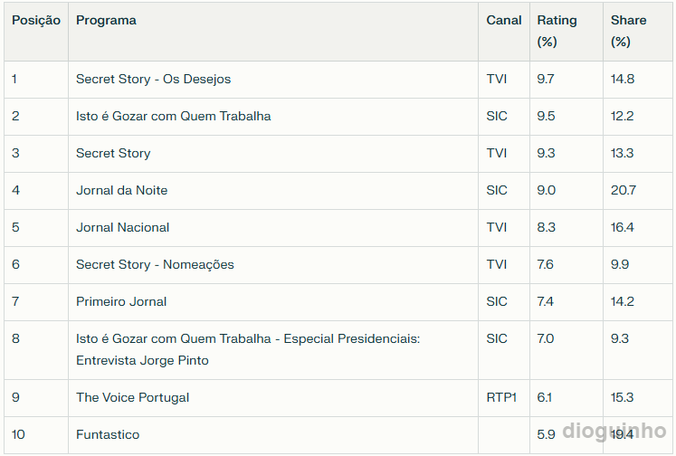Click the 16.4 share value
This screenshot has height=456, width=676.
(623, 227)
